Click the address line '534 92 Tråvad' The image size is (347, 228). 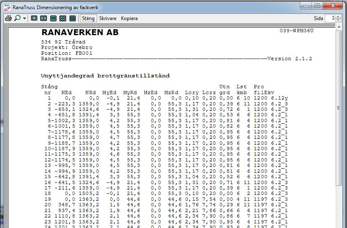pyautogui.click(x=63, y=42)
